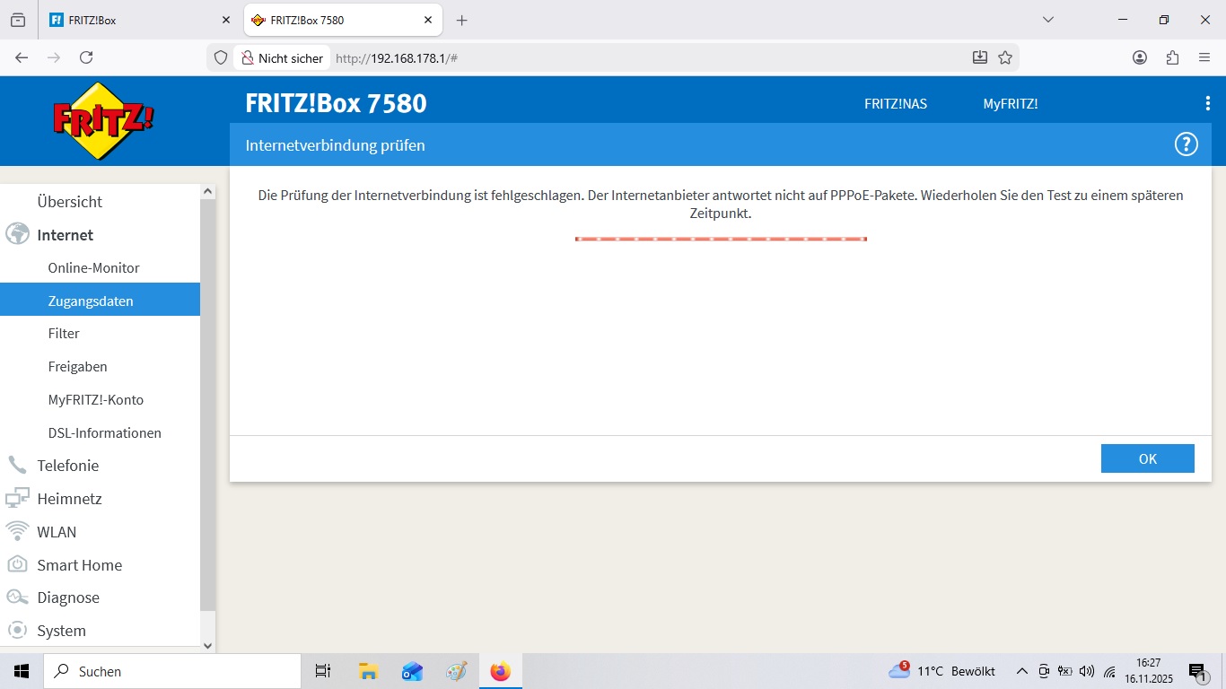Image resolution: width=1226 pixels, height=689 pixels.
Task: Click the Diagnose icon in sidebar
Action: (17, 597)
